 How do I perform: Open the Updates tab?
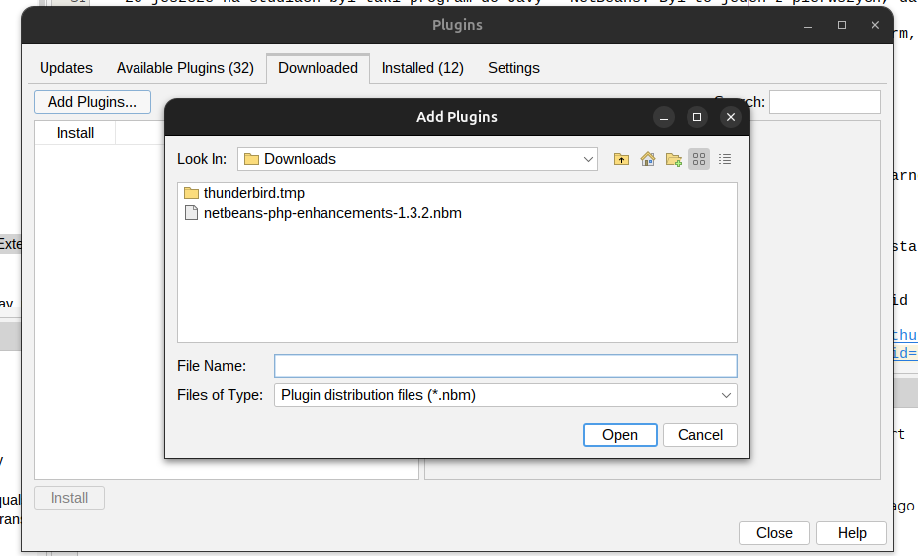(66, 68)
